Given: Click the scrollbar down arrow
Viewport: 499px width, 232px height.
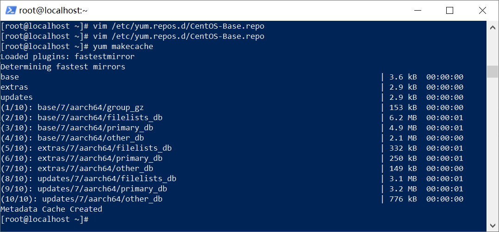Looking at the screenshot, I should (x=493, y=226).
